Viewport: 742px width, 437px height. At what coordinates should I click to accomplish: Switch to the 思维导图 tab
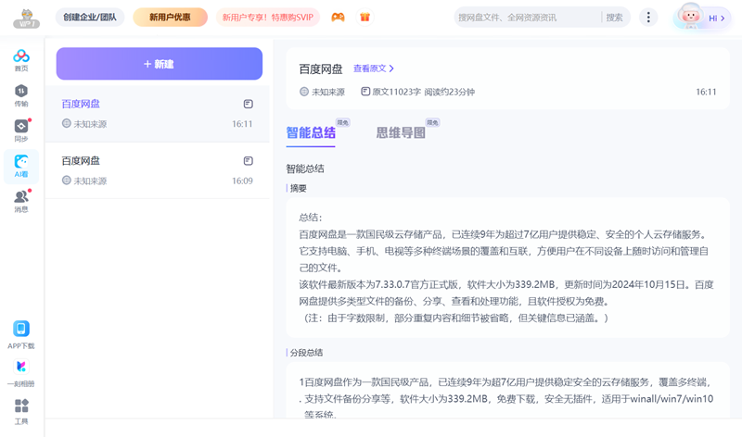(x=401, y=132)
